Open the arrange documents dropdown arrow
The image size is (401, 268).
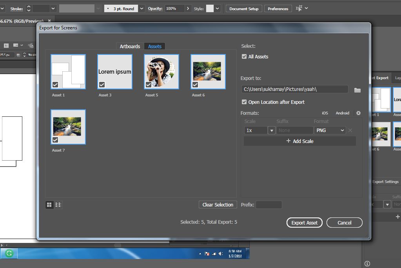point(307,8)
